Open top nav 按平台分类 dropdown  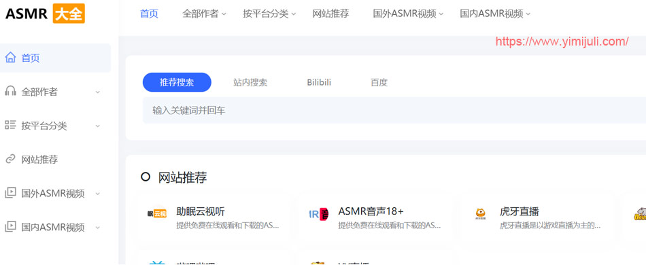pos(269,14)
